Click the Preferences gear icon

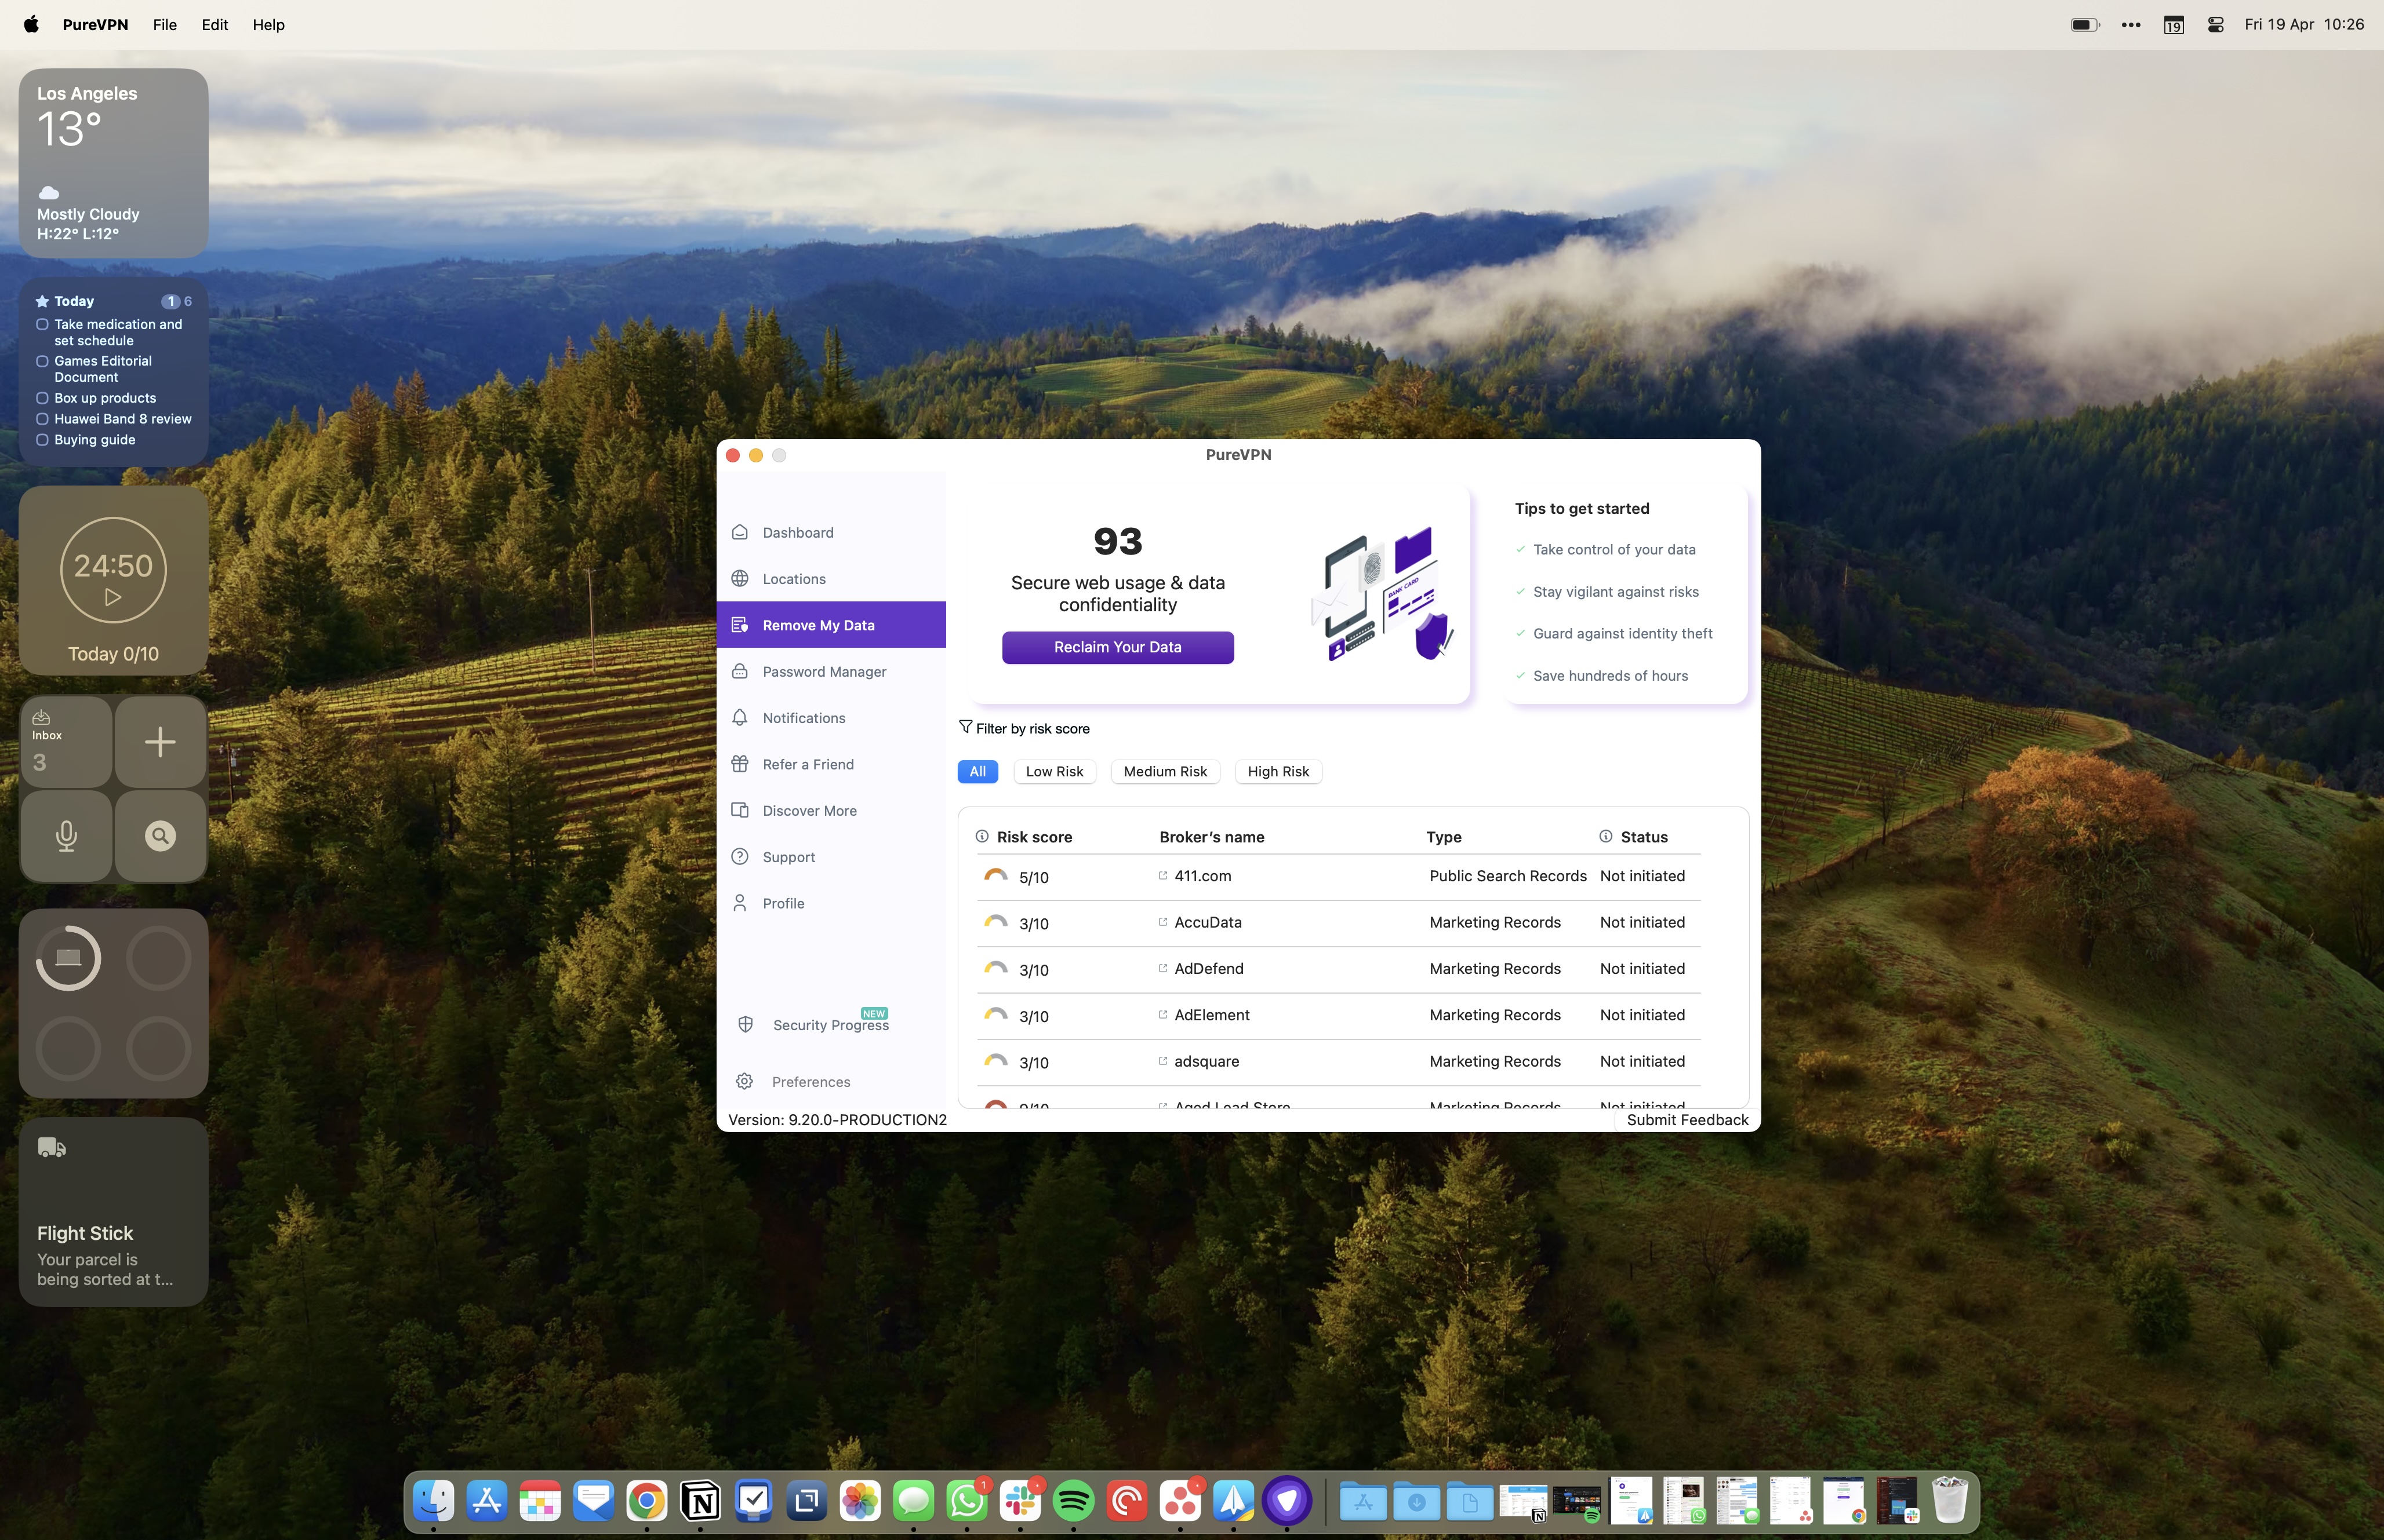tap(744, 1081)
